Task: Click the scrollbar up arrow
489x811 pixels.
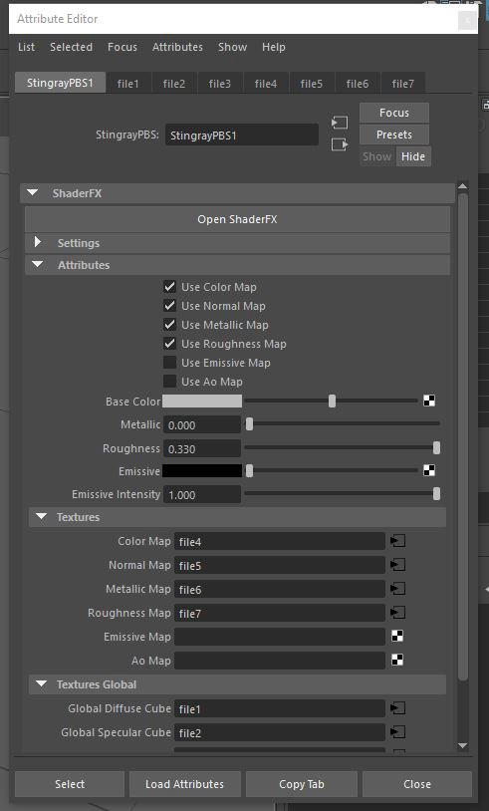Action: tap(463, 186)
